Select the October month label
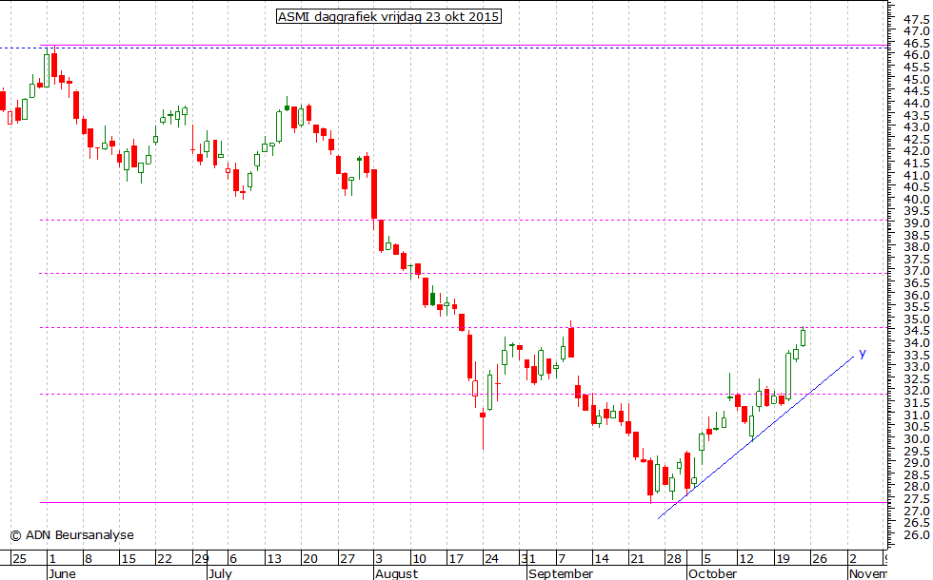The height and width of the screenshot is (580, 933). 712,573
